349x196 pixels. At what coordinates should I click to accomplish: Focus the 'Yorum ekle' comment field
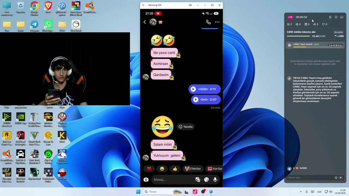pyautogui.click(x=310, y=178)
